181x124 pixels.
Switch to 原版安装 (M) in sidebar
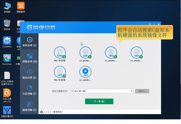(29, 58)
